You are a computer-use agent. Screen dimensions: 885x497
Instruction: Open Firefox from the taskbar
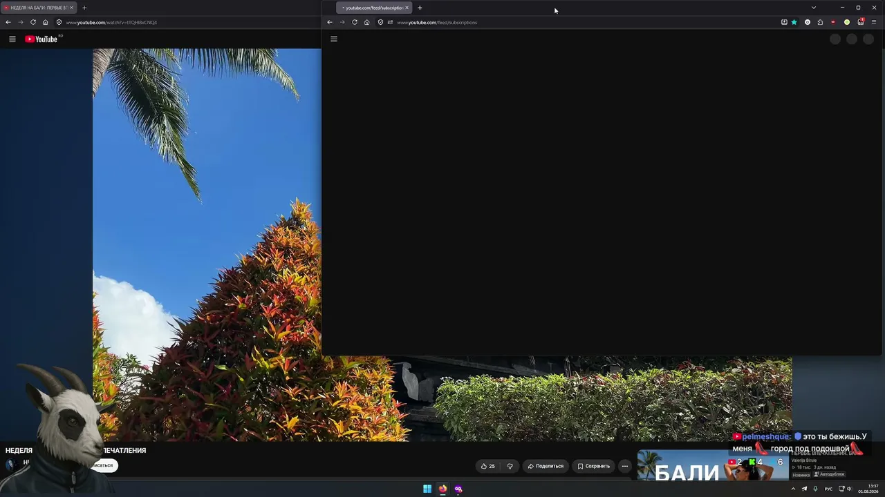(442, 489)
